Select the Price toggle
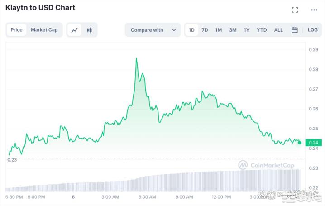This screenshot has width=325, height=206. click(17, 30)
